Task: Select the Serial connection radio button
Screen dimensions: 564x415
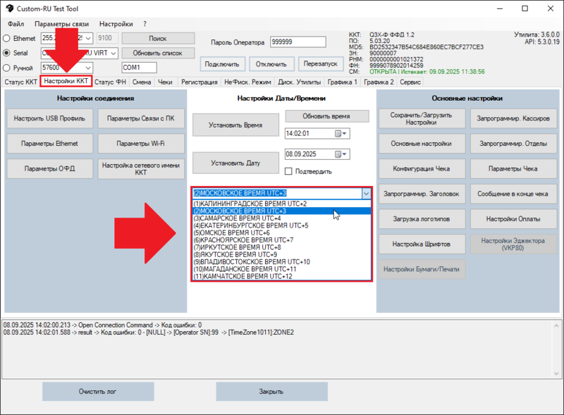Action: pyautogui.click(x=8, y=53)
